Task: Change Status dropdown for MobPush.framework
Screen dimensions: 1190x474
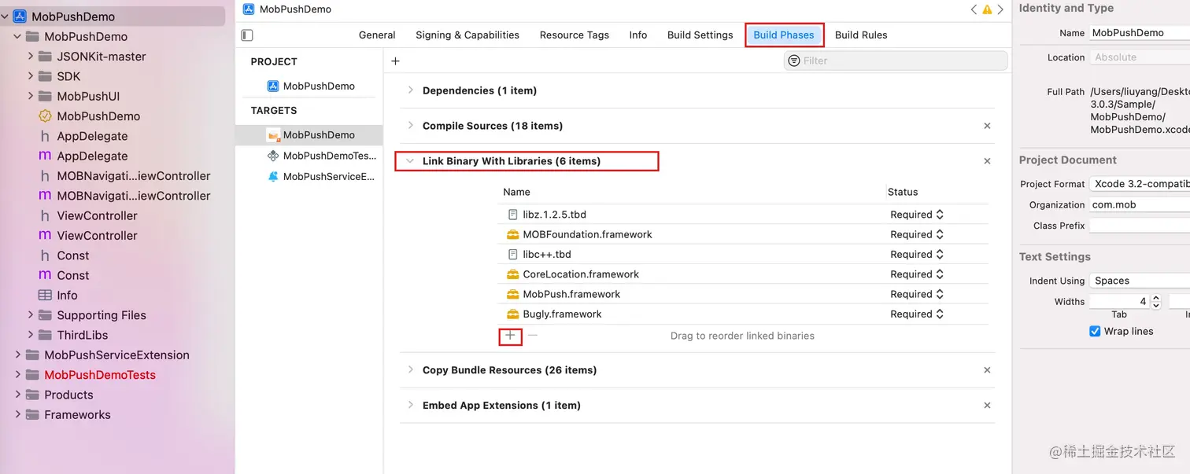Action: click(x=917, y=294)
